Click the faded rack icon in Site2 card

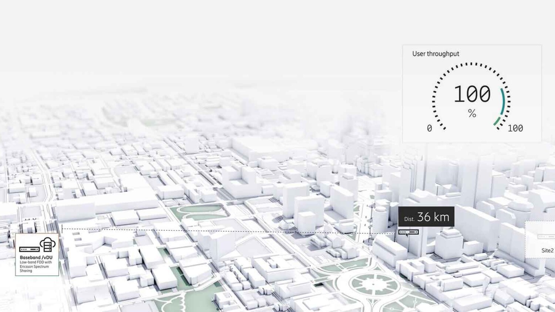point(546,236)
